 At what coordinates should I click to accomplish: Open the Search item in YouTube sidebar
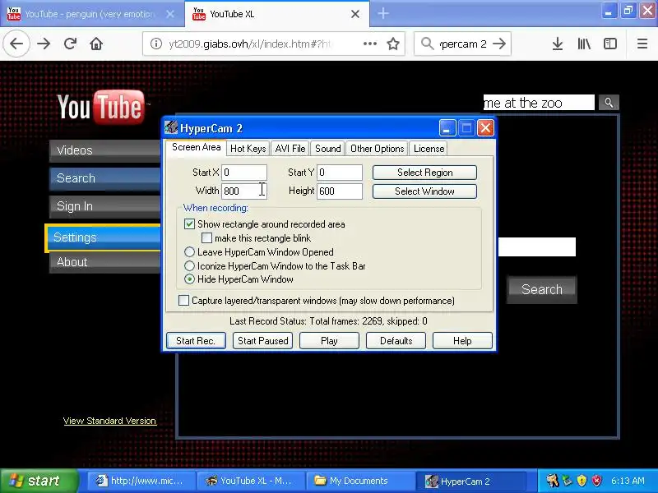click(105, 177)
